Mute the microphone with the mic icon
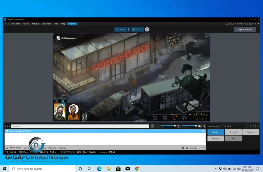The image size is (263, 172). point(179,126)
